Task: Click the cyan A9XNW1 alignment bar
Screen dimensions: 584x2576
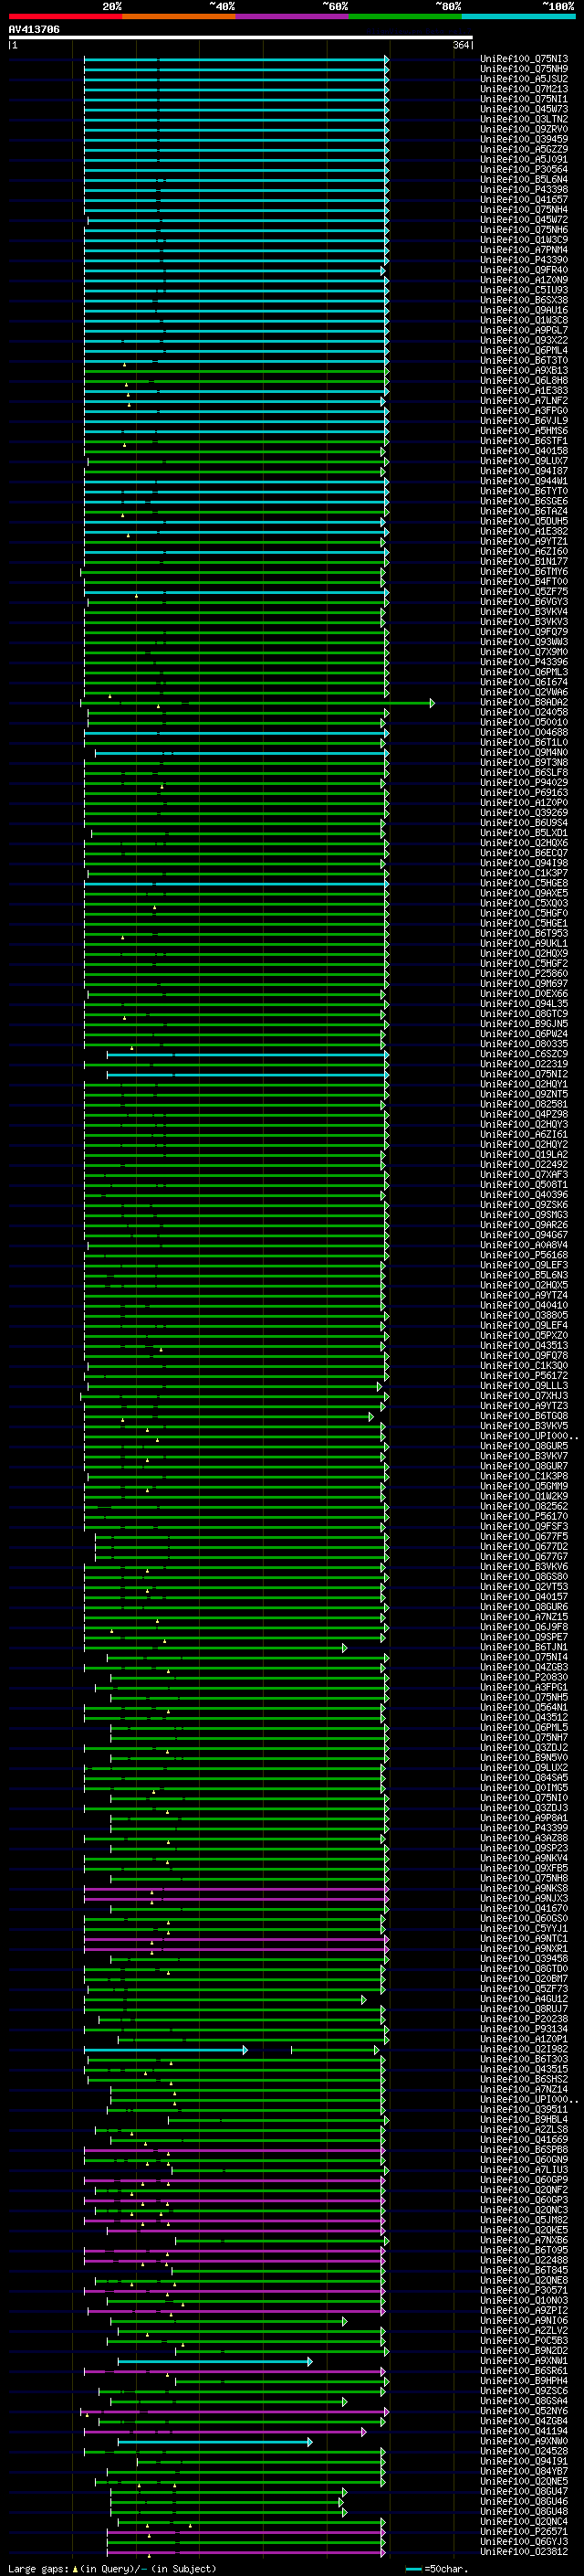Action: coord(214,2362)
